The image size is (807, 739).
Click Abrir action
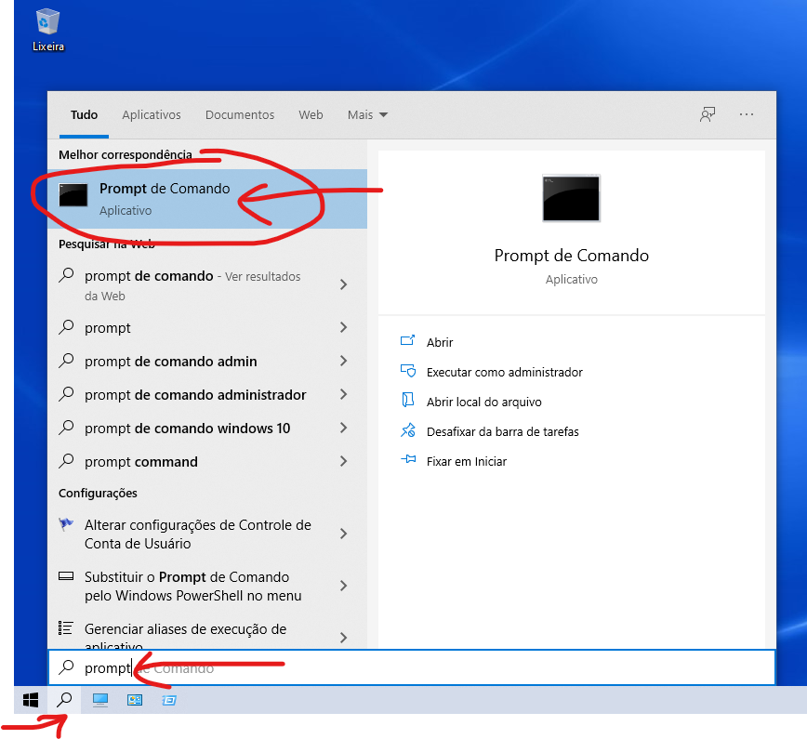(440, 342)
